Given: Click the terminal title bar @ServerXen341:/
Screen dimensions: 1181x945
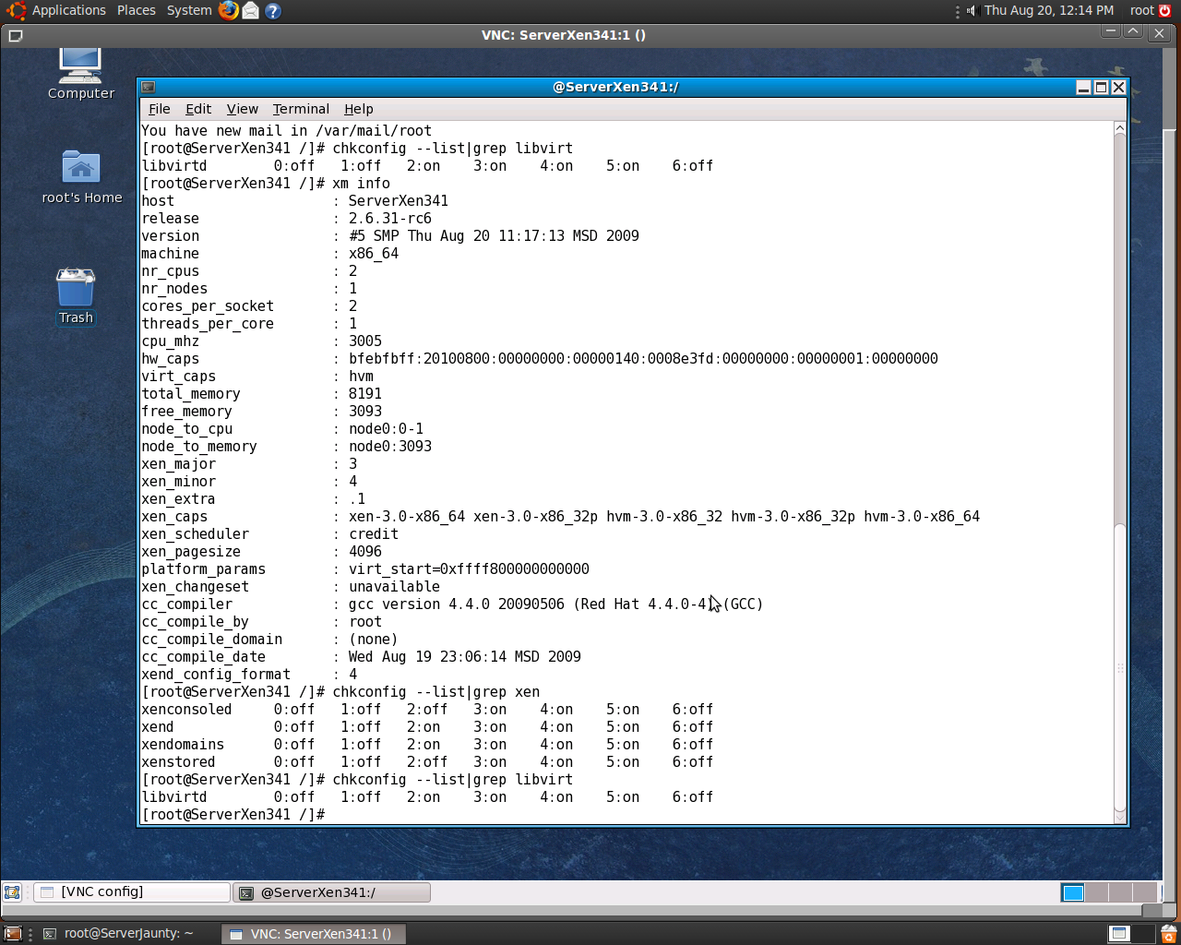Looking at the screenshot, I should pyautogui.click(x=615, y=87).
